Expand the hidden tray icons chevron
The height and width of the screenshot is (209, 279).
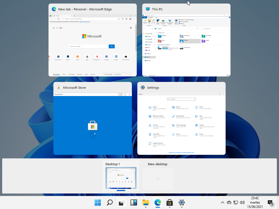[x=222, y=202]
